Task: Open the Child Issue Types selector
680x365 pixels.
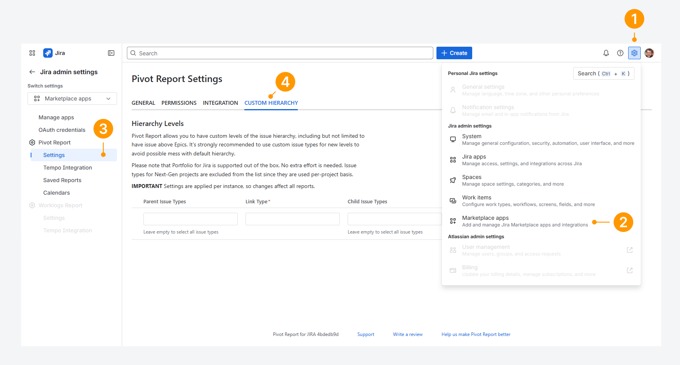Action: (395, 219)
